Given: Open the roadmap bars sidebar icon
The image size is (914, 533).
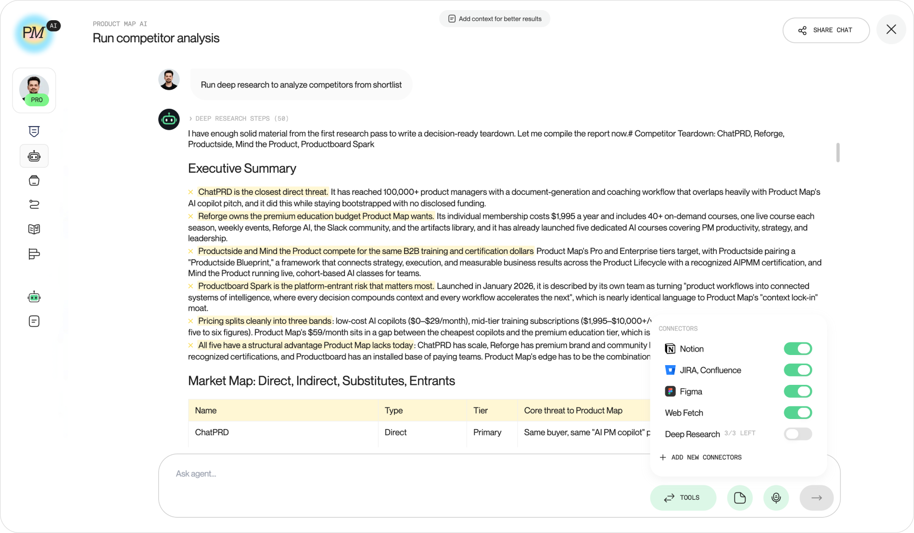Looking at the screenshot, I should coord(34,254).
